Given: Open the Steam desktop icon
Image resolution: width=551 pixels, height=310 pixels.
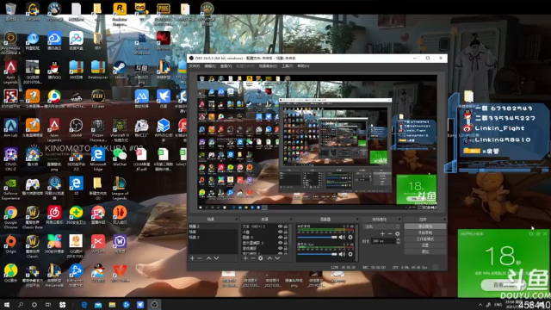Looking at the screenshot, I should (x=120, y=70).
